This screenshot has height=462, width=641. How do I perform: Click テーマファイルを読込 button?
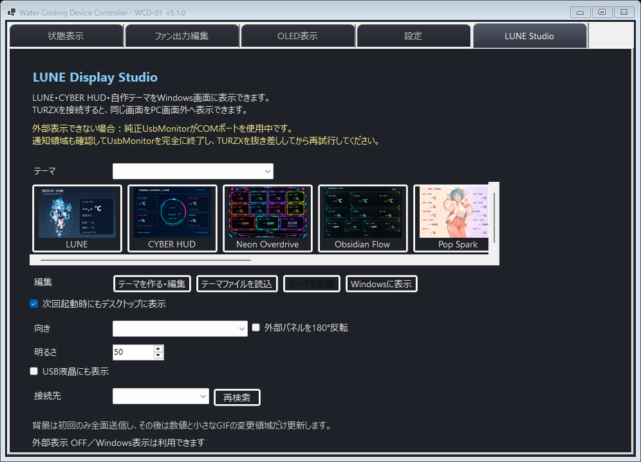tap(237, 284)
